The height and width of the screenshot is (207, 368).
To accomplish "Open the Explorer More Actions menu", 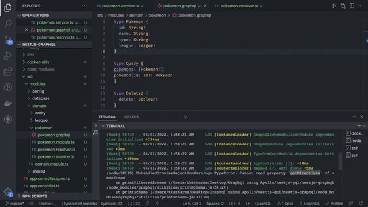I will [85, 6].
